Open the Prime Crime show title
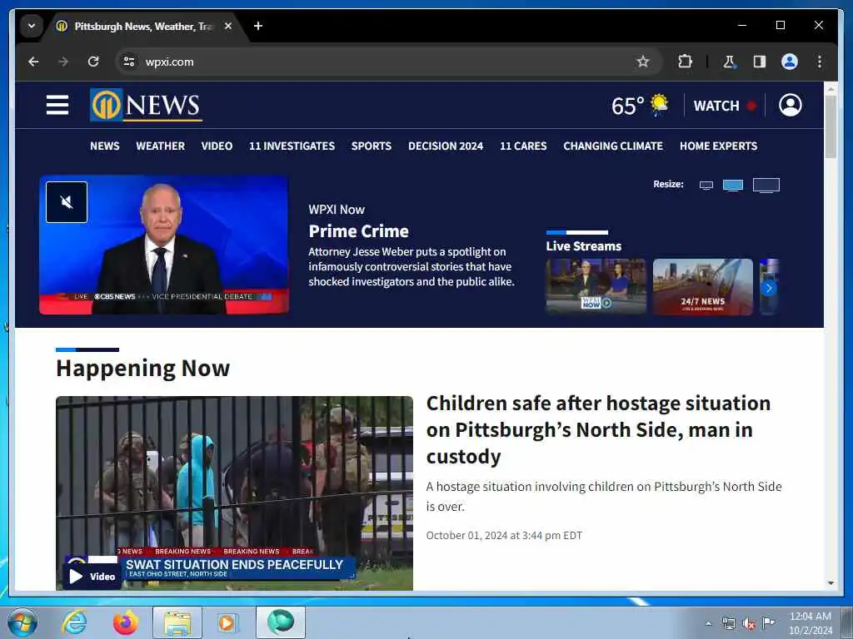 358,231
